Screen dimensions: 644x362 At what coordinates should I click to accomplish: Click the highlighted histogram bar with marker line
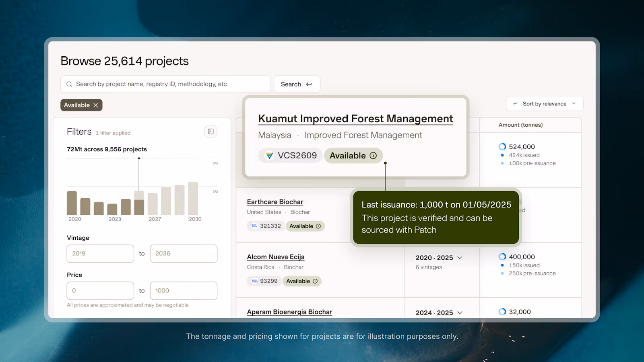pos(139,203)
